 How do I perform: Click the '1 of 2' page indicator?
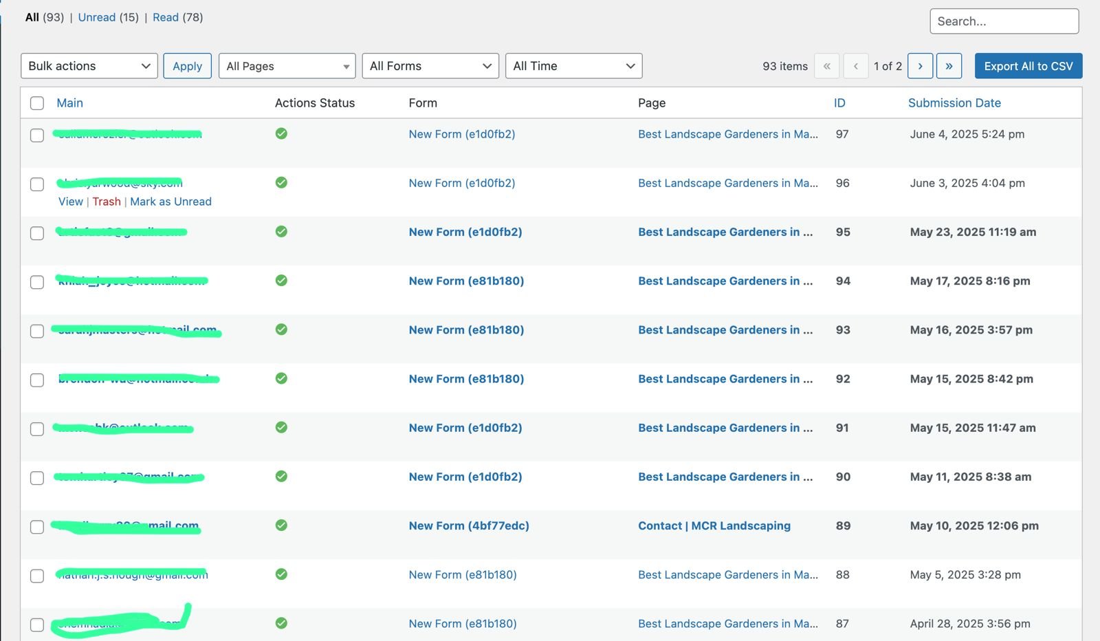pyautogui.click(x=888, y=66)
